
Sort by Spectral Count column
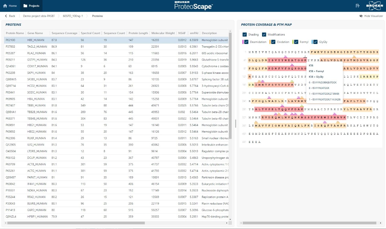[90, 33]
